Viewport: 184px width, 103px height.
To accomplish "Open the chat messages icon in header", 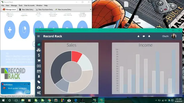I will pos(144,36).
